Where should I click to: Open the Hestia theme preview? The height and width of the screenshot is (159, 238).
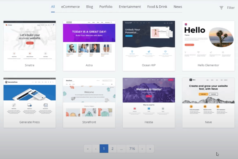click(149, 98)
